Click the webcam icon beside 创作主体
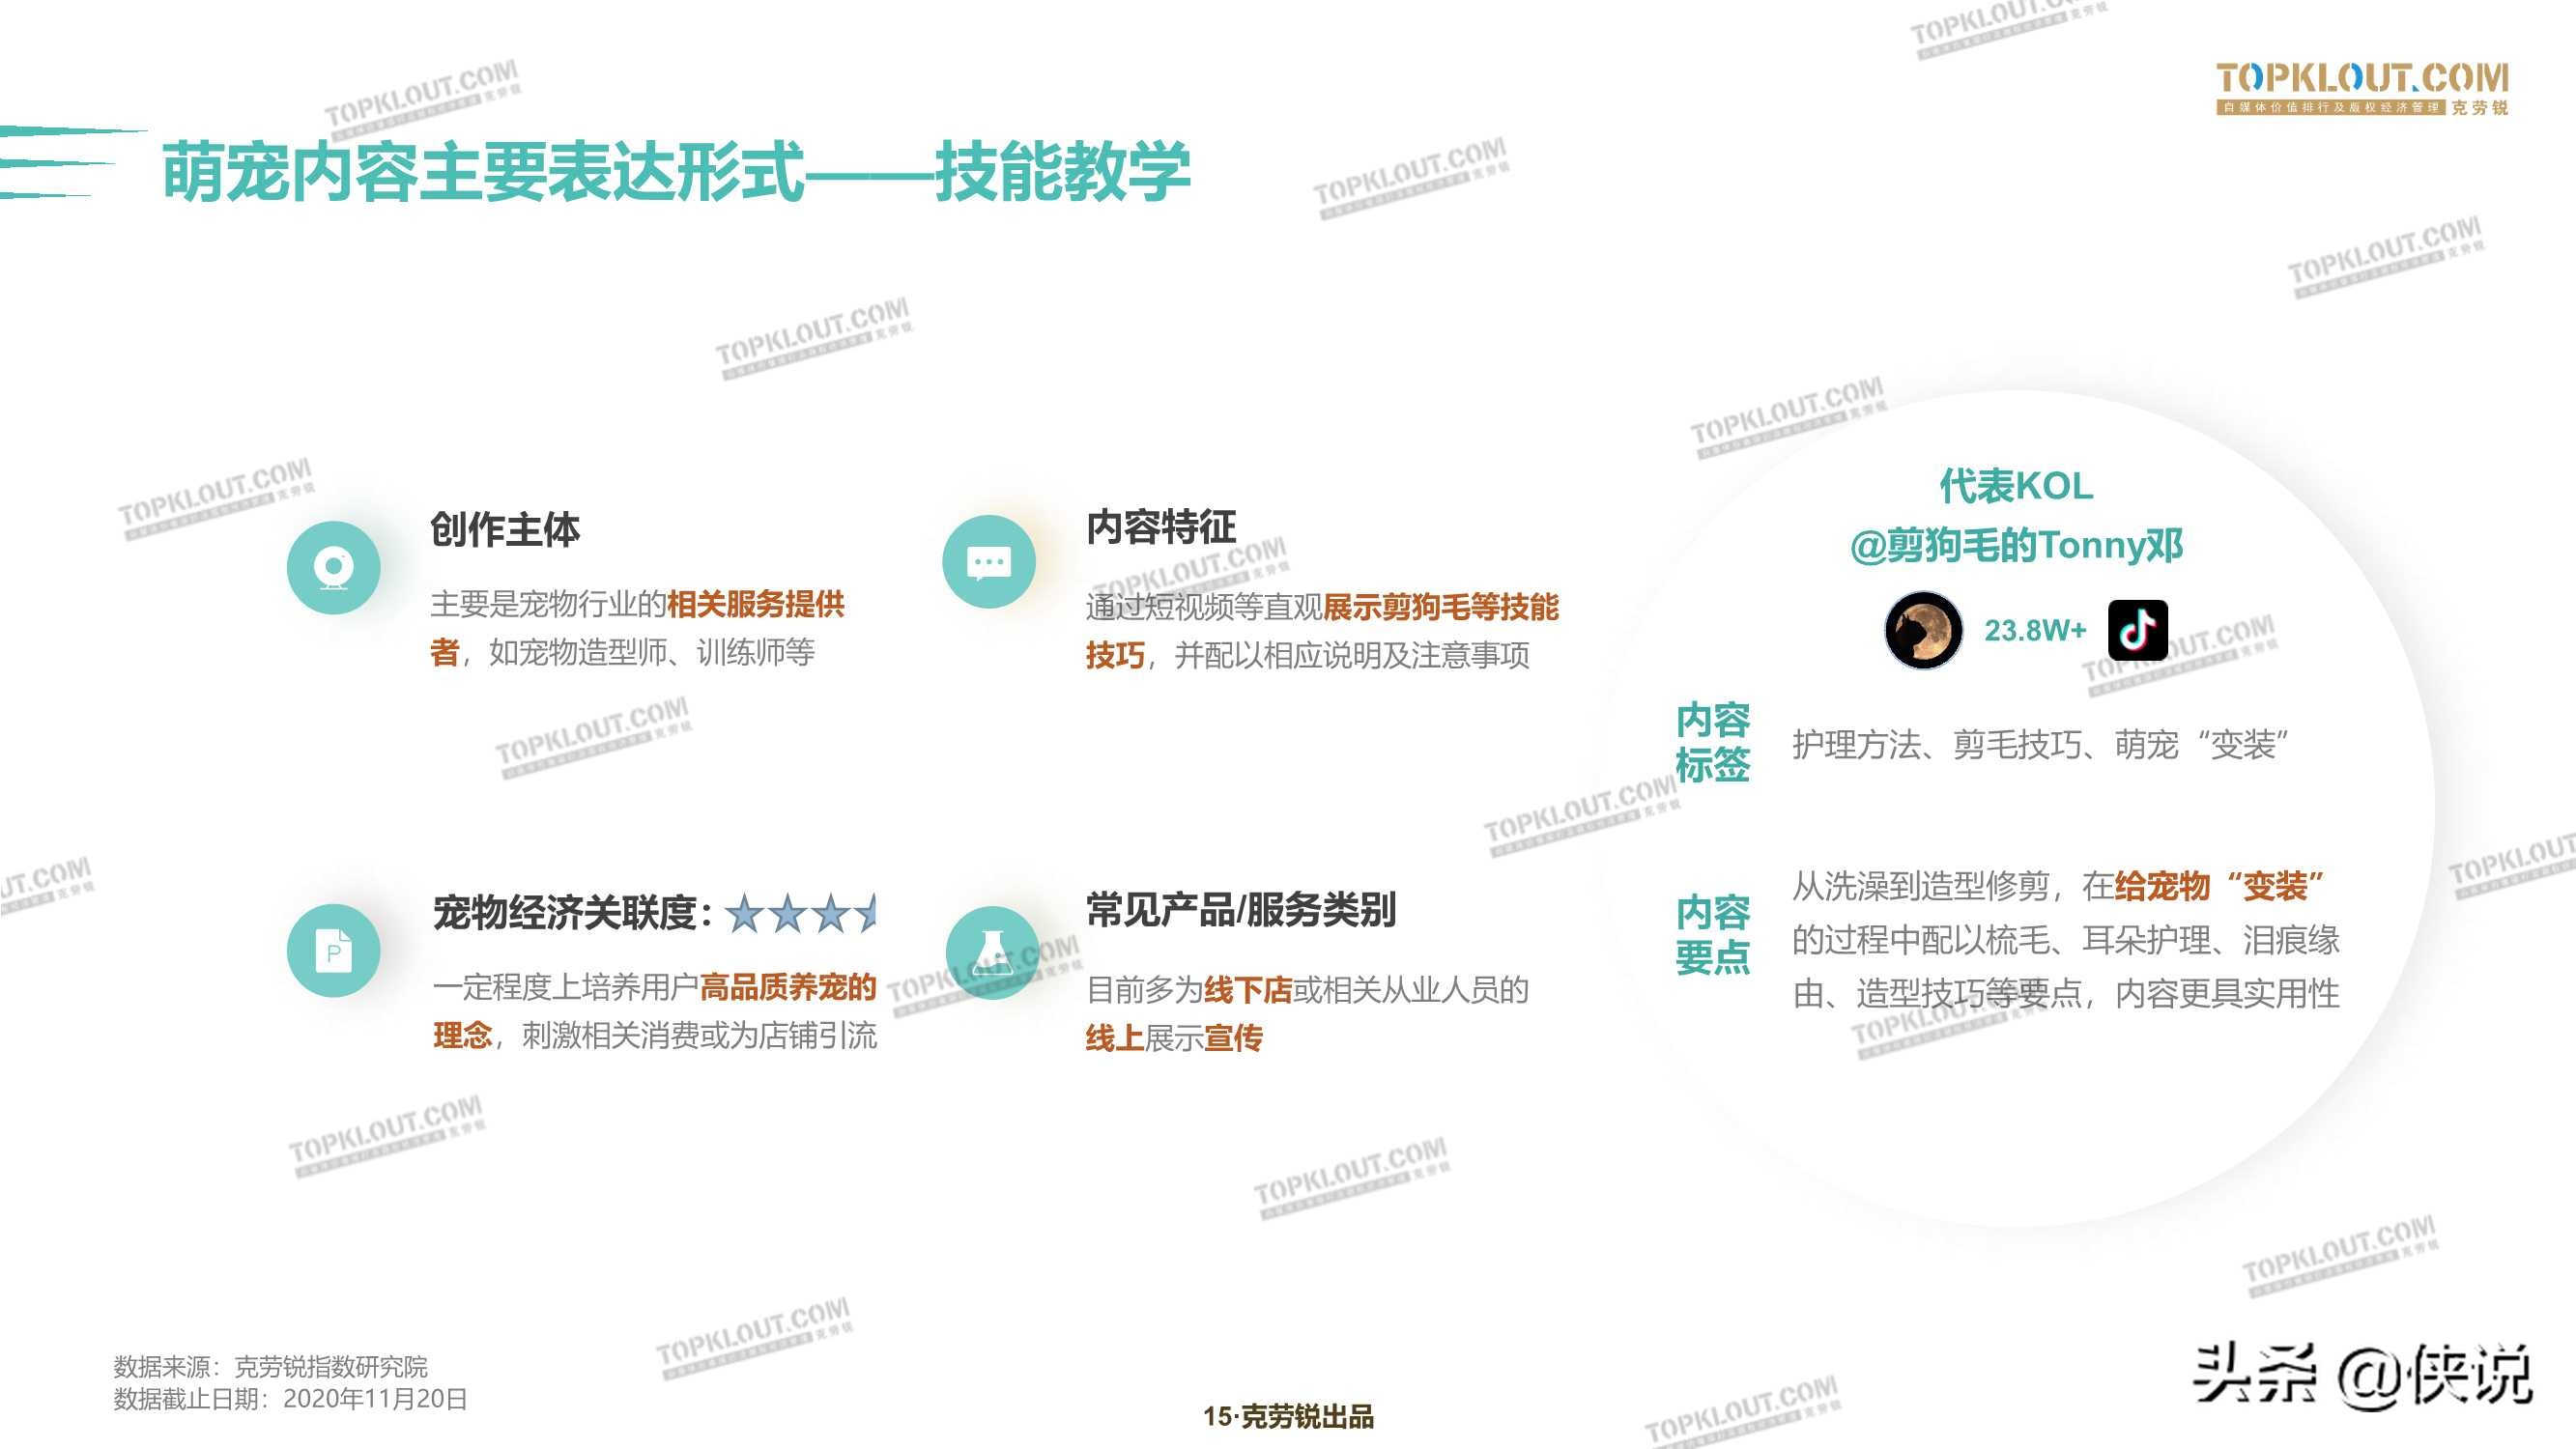Image resolution: width=2576 pixels, height=1449 pixels. [333, 567]
